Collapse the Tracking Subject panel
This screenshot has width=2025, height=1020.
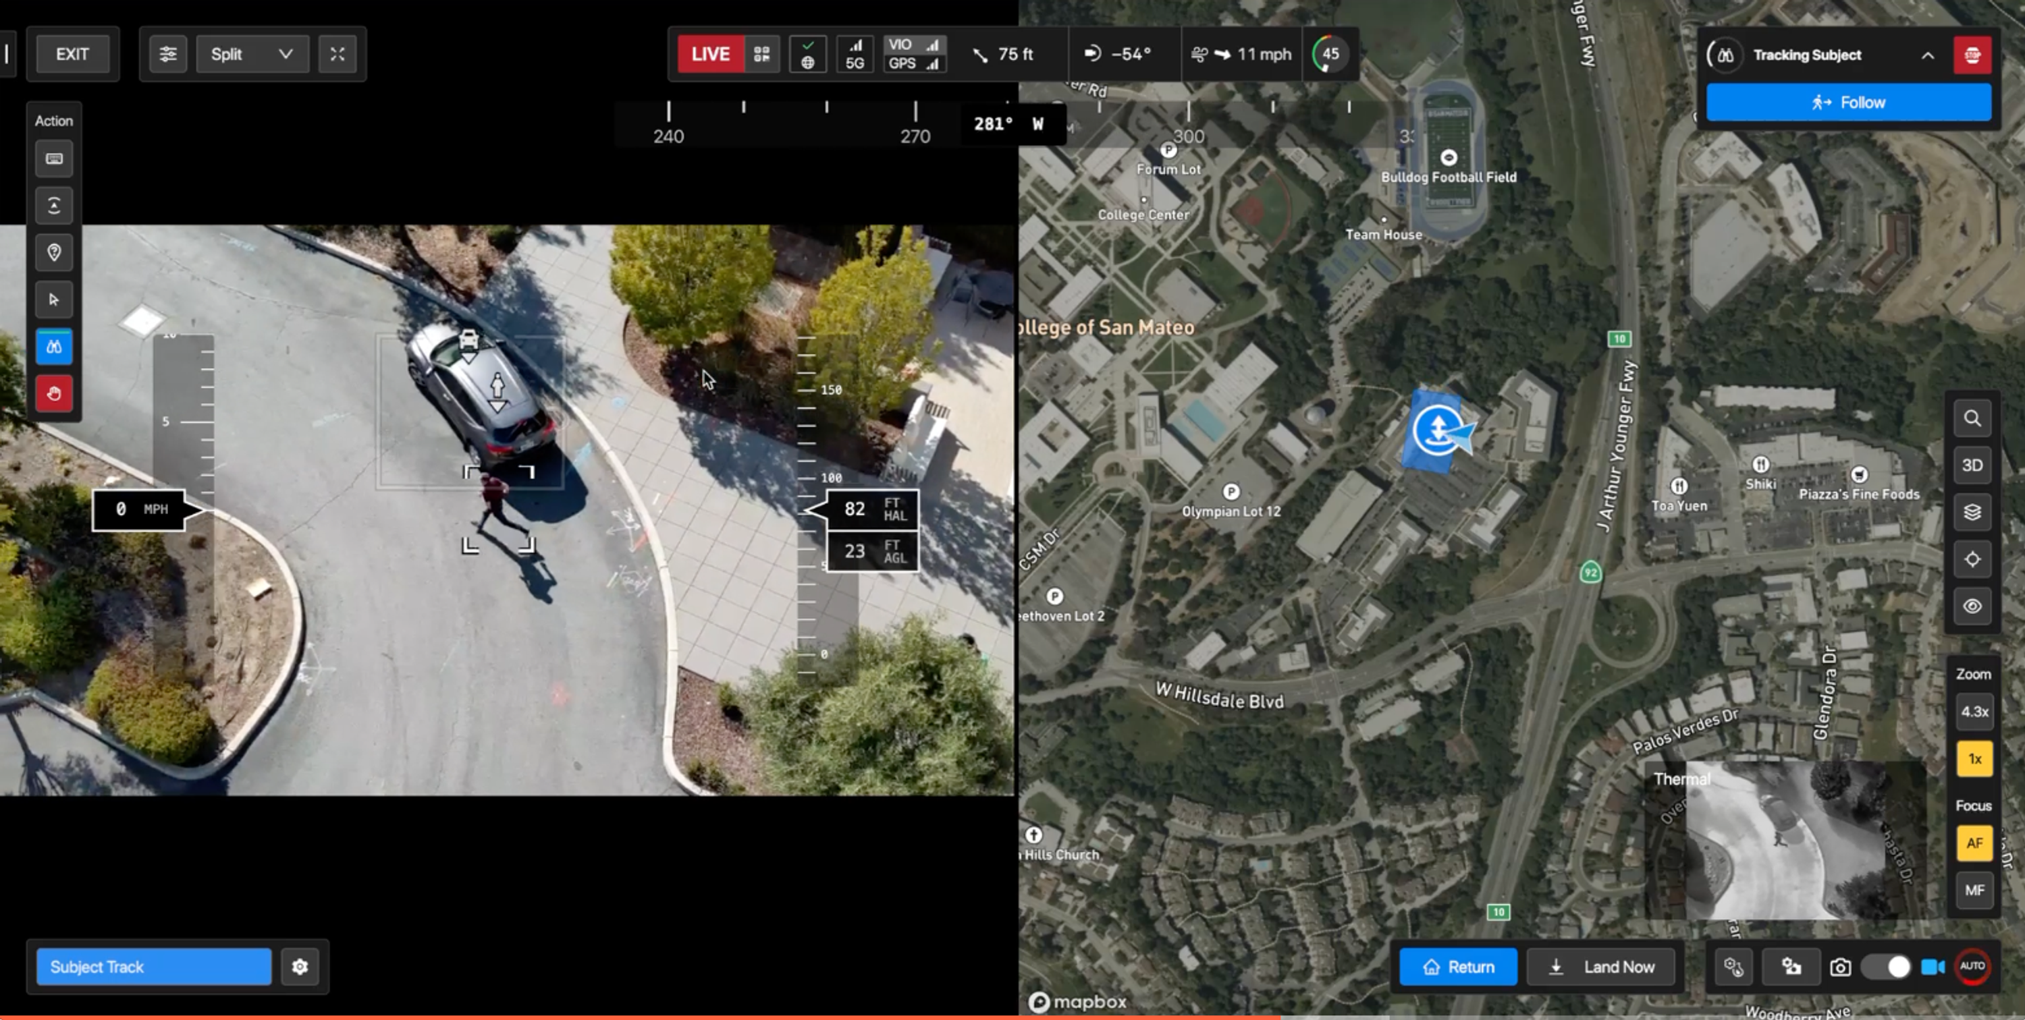tap(1928, 55)
